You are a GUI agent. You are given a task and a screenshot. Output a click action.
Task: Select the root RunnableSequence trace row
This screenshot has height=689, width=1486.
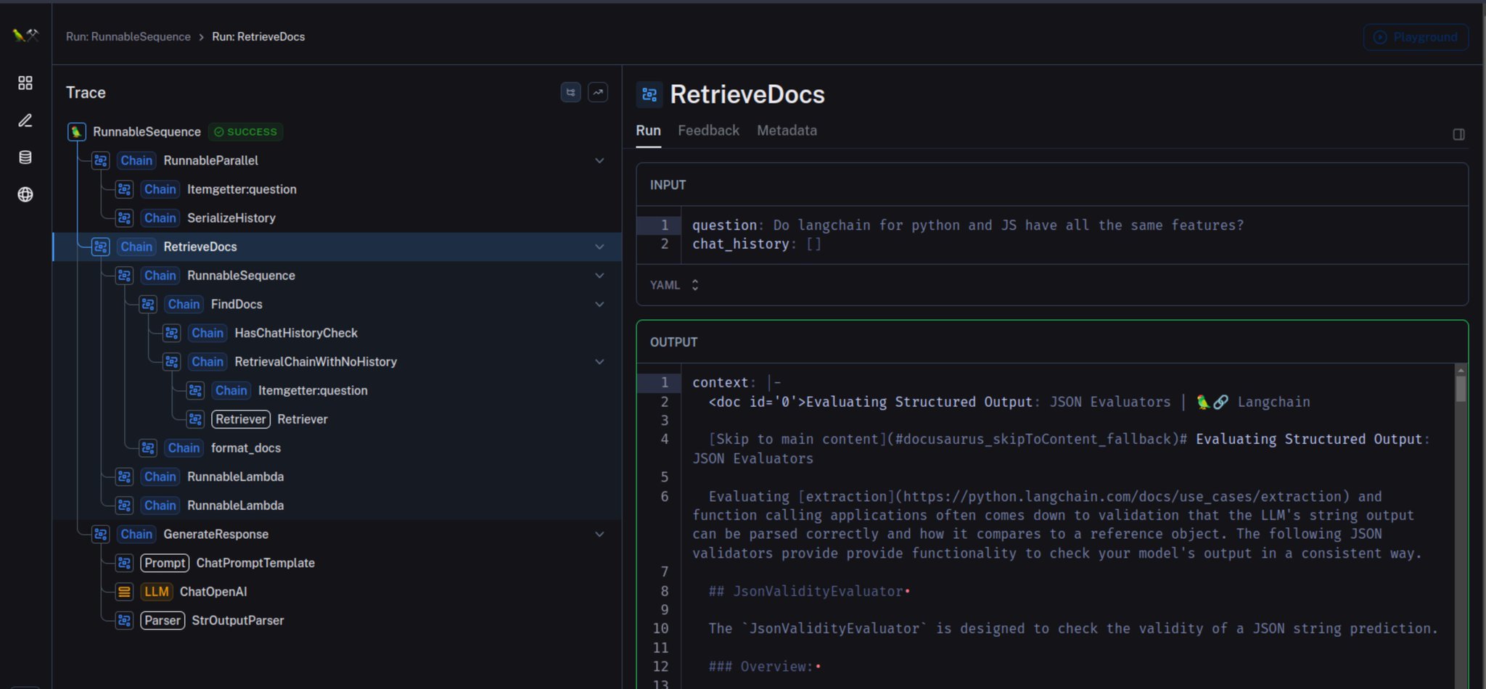coord(337,131)
